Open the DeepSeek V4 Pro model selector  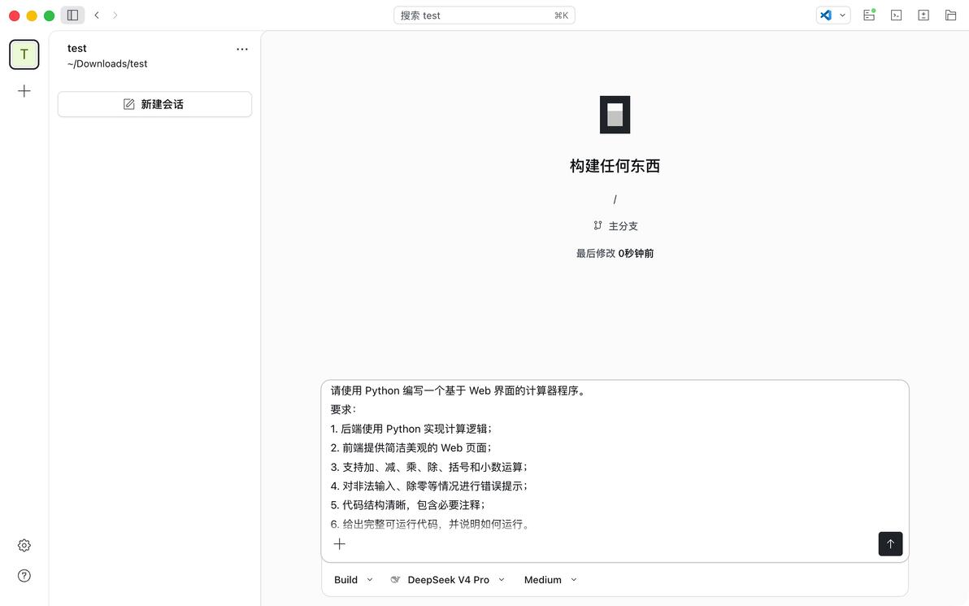click(448, 579)
